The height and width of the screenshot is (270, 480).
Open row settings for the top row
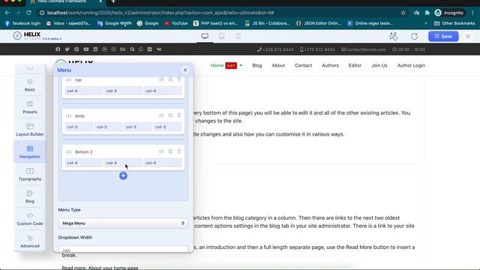point(170,79)
